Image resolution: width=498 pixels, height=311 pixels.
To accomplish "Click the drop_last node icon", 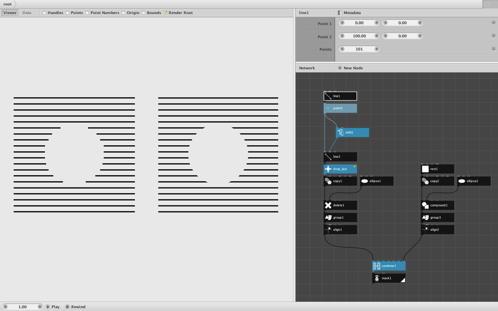I will (328, 169).
